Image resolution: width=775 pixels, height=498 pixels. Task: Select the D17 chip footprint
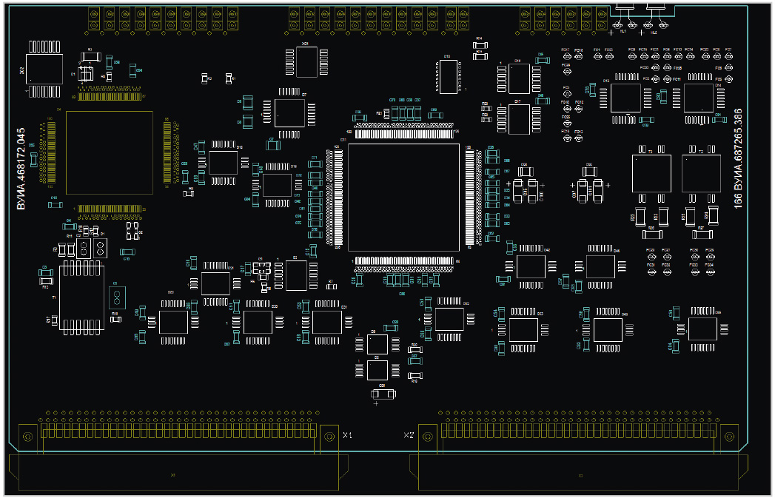pos(519,119)
